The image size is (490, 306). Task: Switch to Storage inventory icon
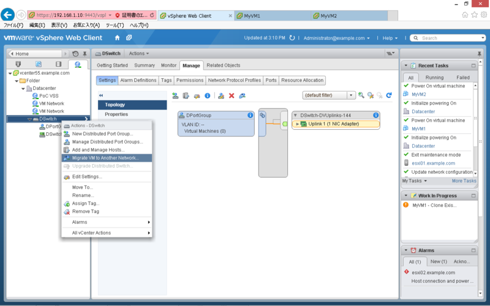click(58, 64)
